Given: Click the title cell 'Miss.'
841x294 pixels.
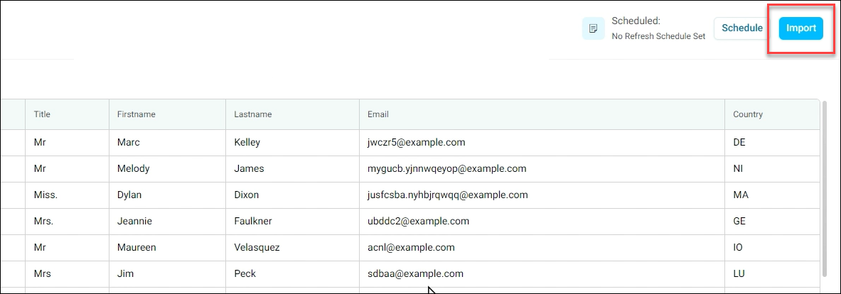Looking at the screenshot, I should click(x=67, y=195).
